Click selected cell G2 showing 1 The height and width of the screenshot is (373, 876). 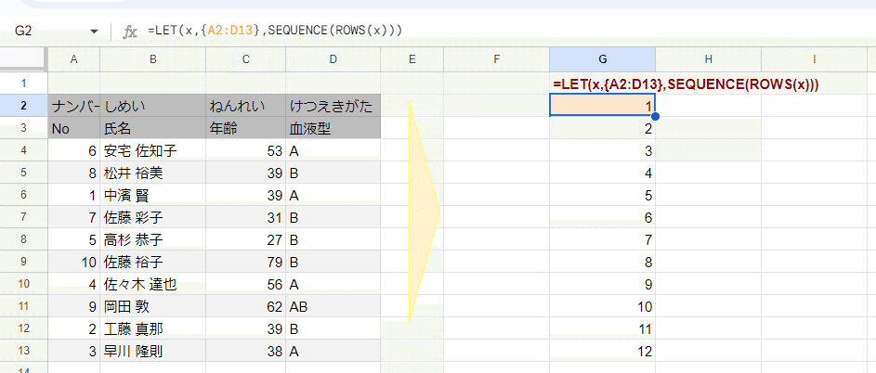602,106
